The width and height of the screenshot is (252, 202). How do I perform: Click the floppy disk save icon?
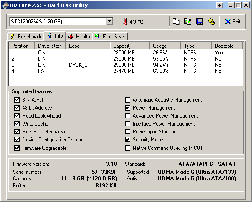pos(199,22)
